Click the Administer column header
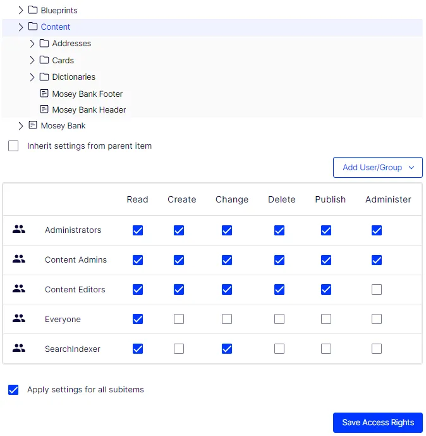 coord(388,199)
